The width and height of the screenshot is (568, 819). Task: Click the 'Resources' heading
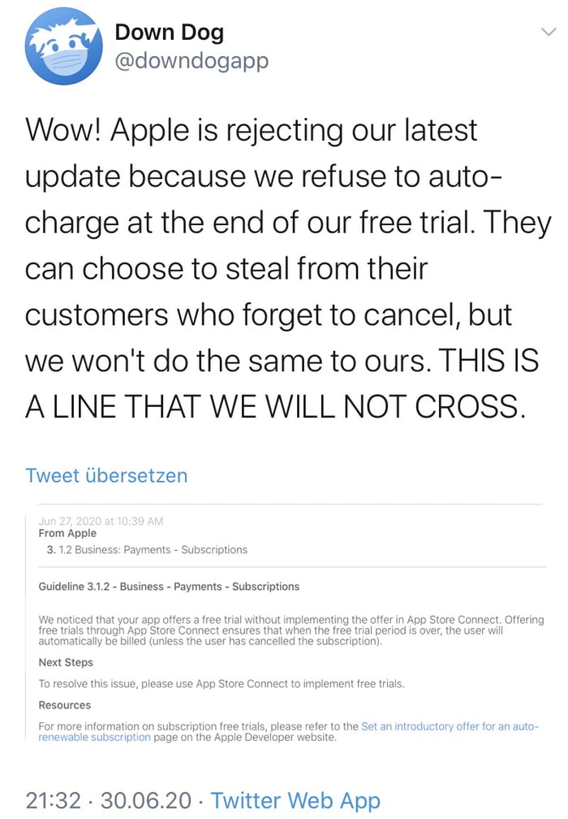[65, 704]
